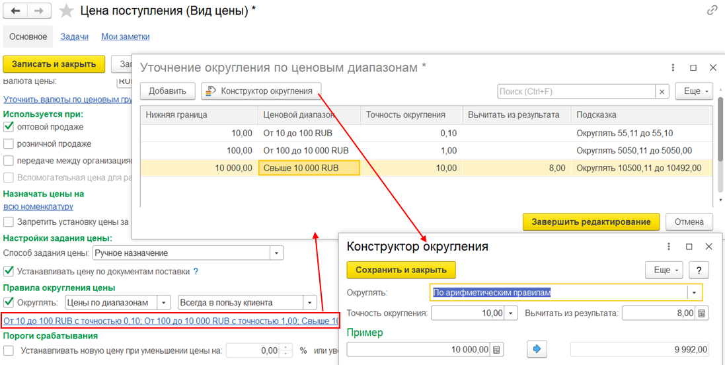
Task: Add the price type to favorites star
Action: tap(65, 11)
